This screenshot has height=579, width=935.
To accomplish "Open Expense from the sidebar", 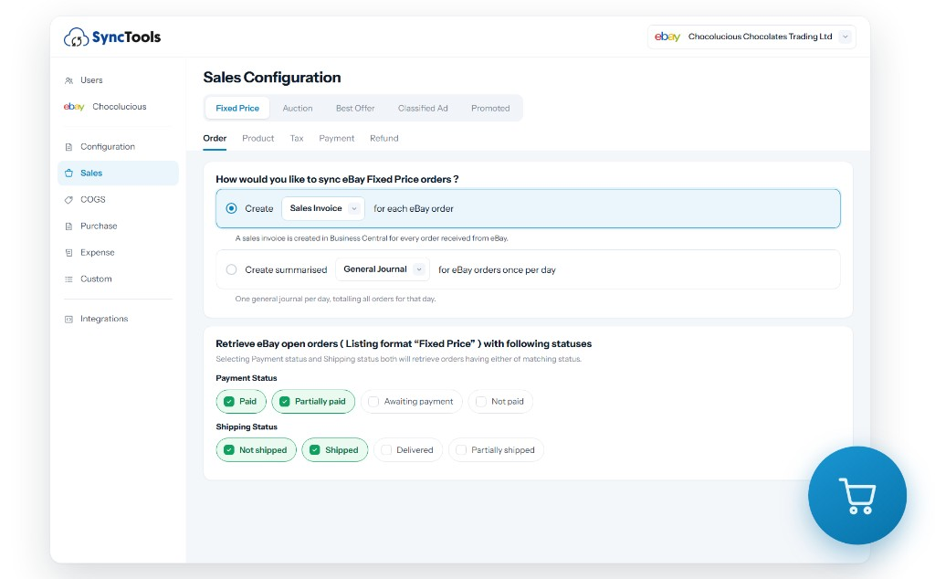I will point(118,253).
